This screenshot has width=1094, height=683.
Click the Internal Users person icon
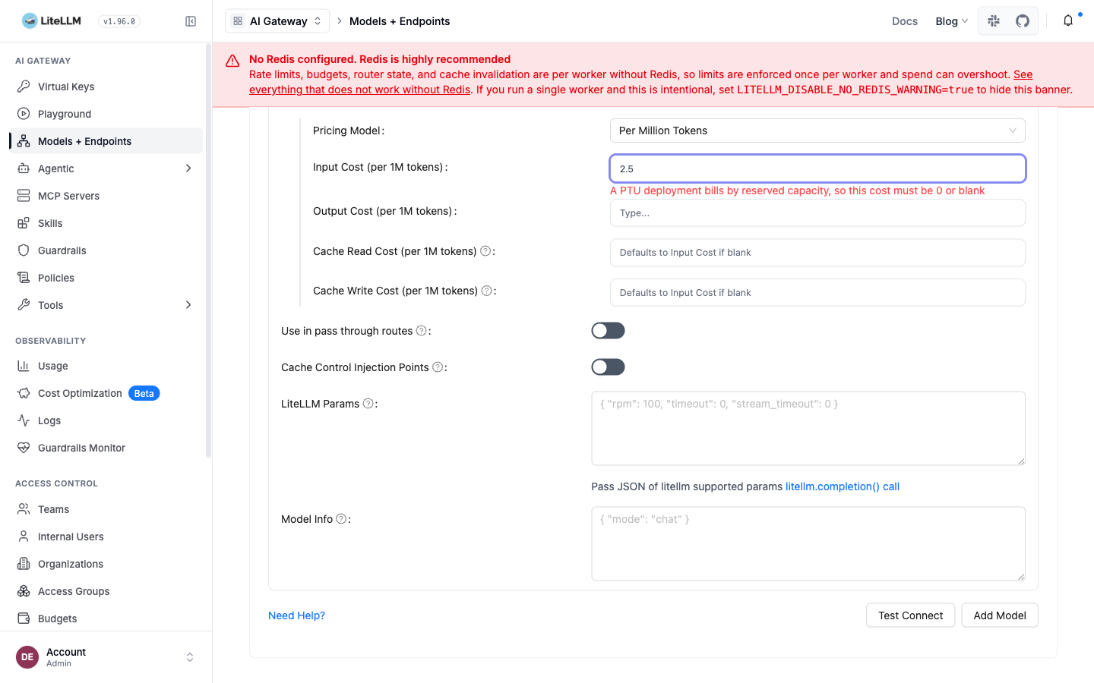(24, 537)
